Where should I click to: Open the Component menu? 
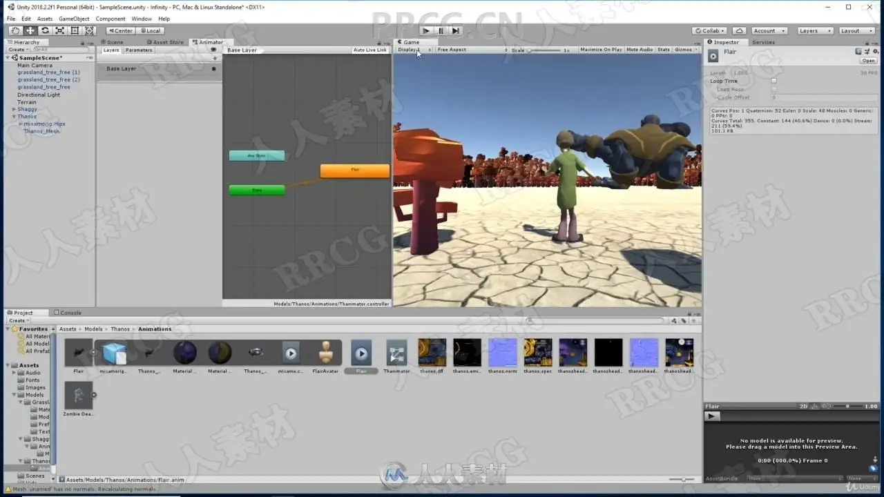[x=110, y=19]
